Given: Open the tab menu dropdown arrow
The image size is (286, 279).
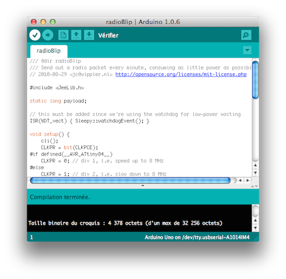Looking at the screenshot, I should pos(247,50).
